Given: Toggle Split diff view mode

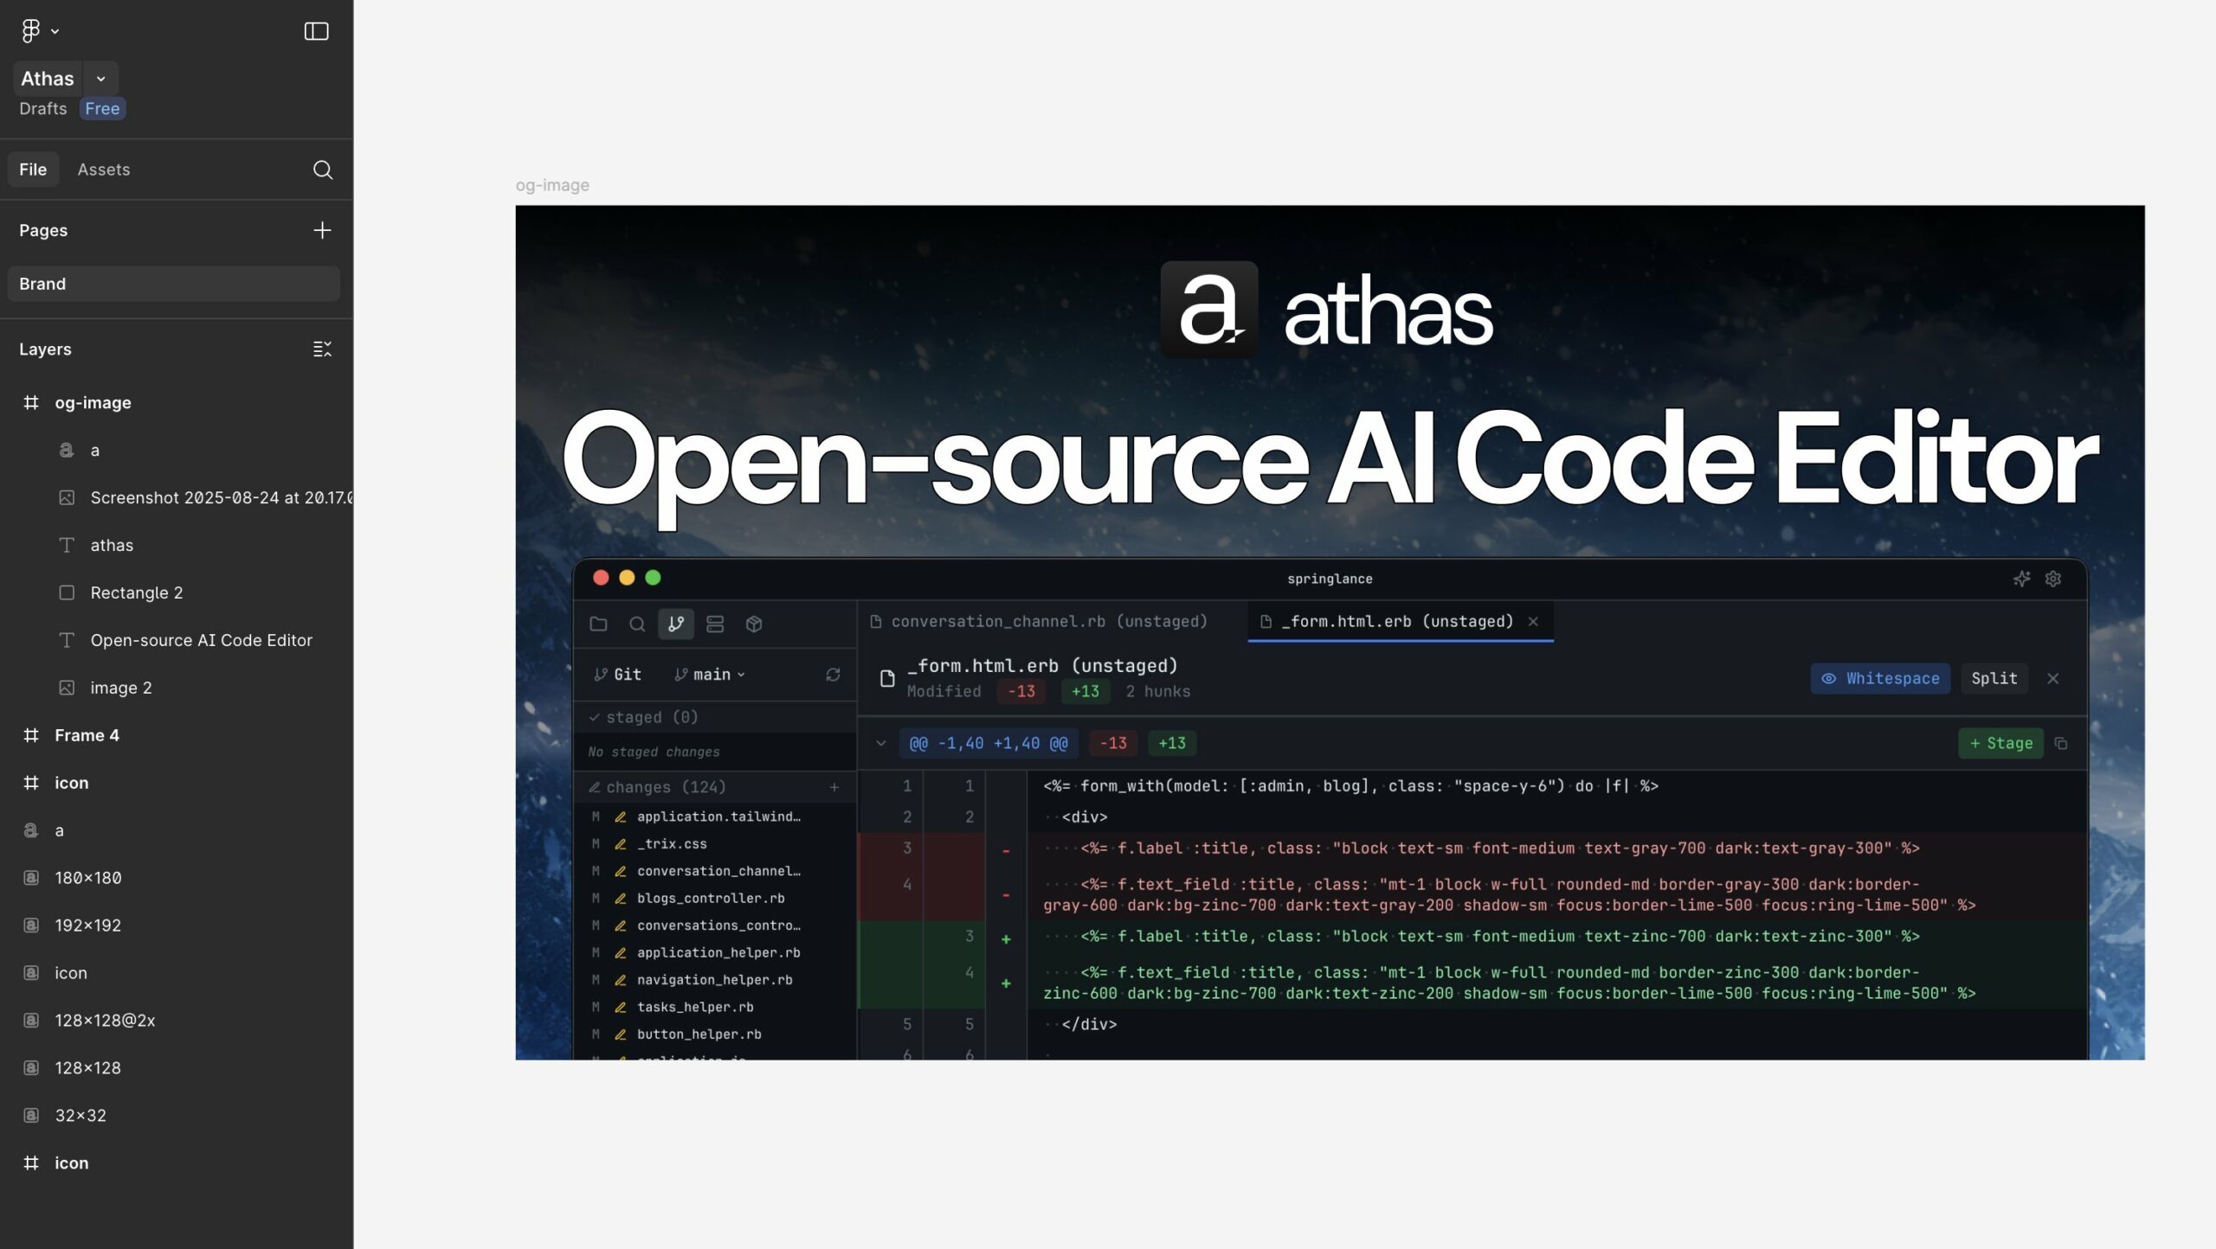Looking at the screenshot, I should click(1994, 678).
